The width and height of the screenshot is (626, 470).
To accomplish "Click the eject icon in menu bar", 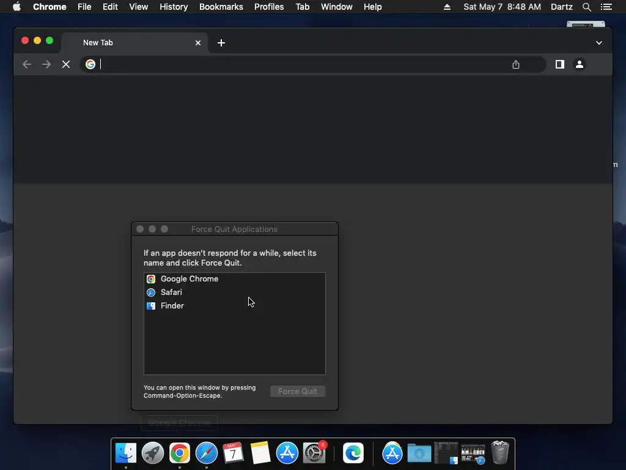I will coord(447,7).
